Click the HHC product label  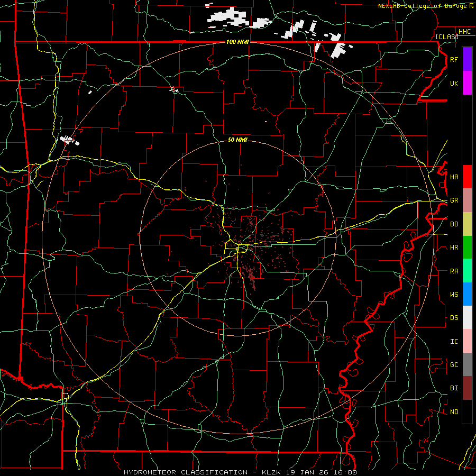pos(464,32)
